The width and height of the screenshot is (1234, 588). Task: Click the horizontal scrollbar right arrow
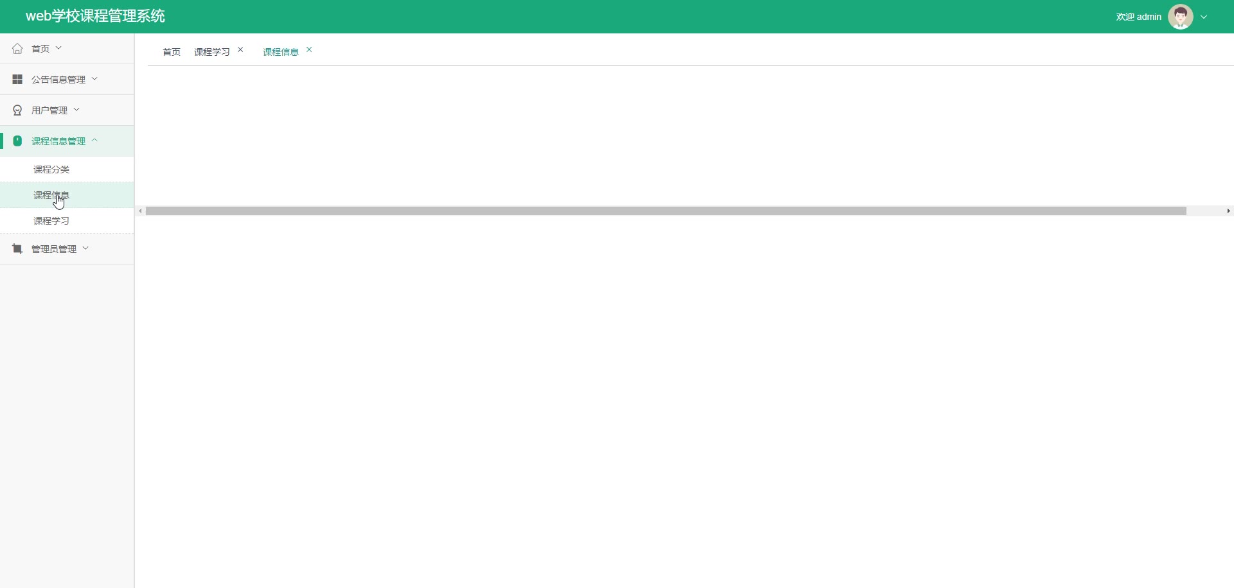[1228, 211]
